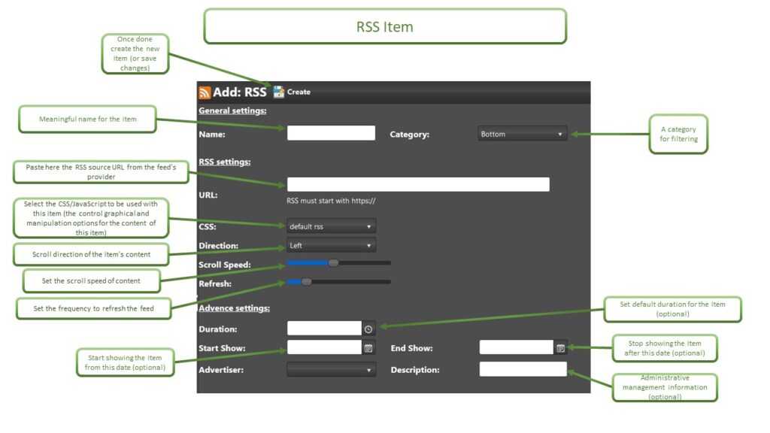Open the Advertiser dropdown list
770x433 pixels.
tap(331, 370)
